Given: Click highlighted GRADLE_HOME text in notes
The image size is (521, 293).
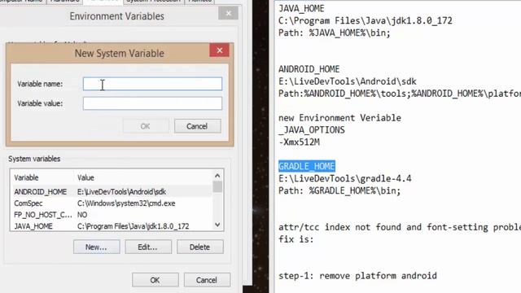Looking at the screenshot, I should (307, 166).
